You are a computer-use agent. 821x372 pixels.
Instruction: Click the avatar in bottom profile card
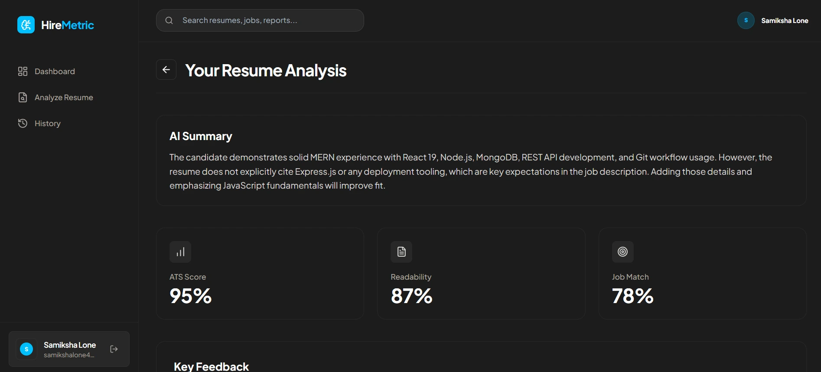pyautogui.click(x=26, y=349)
